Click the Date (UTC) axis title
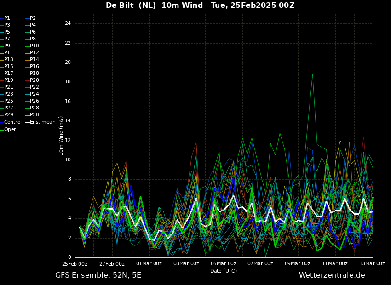Image resolution: width=391 pixels, height=285 pixels. coord(224,271)
